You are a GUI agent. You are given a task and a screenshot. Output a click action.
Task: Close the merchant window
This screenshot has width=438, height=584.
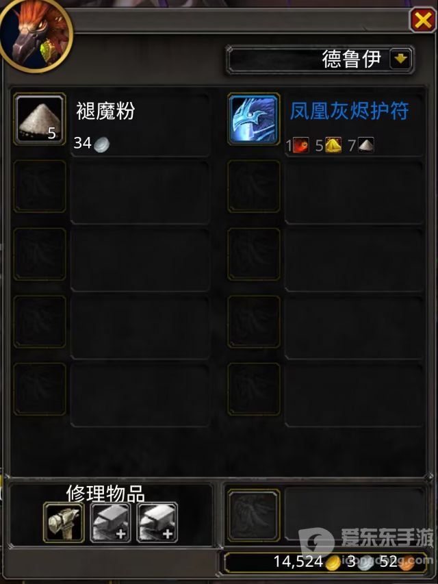point(423,20)
